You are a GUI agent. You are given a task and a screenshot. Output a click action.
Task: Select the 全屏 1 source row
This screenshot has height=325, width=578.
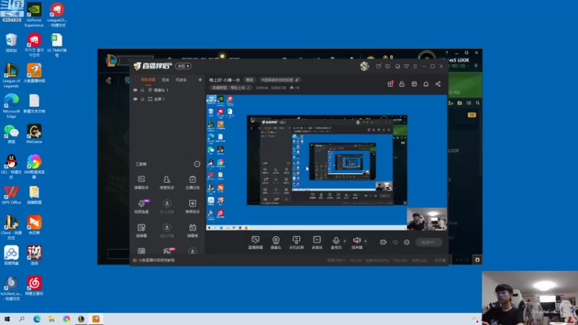[168, 99]
